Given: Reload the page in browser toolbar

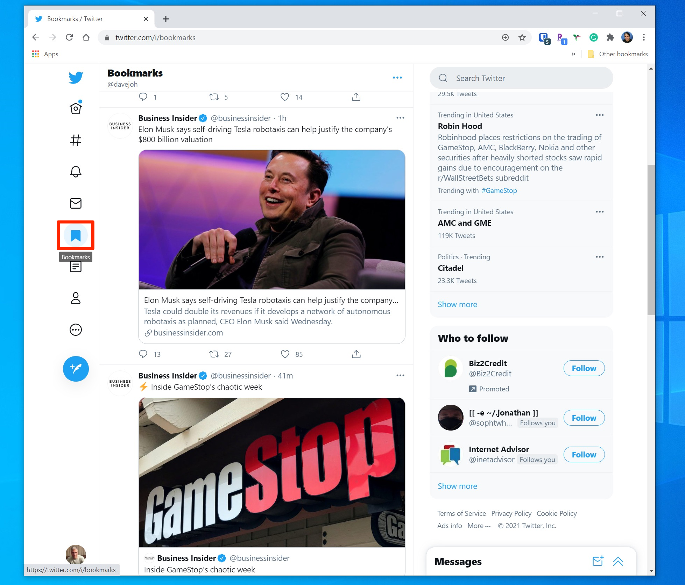Looking at the screenshot, I should (69, 37).
